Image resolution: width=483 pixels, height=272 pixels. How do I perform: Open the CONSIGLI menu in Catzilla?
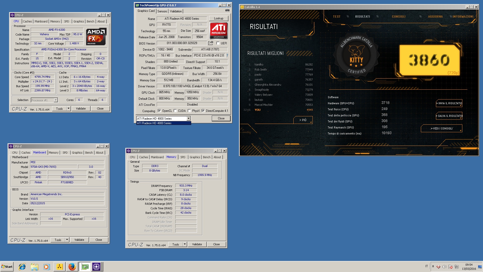tap(398, 17)
